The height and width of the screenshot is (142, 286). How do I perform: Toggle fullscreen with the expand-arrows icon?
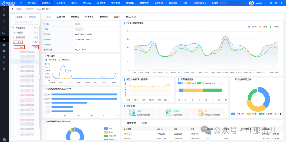(x=276, y=3)
